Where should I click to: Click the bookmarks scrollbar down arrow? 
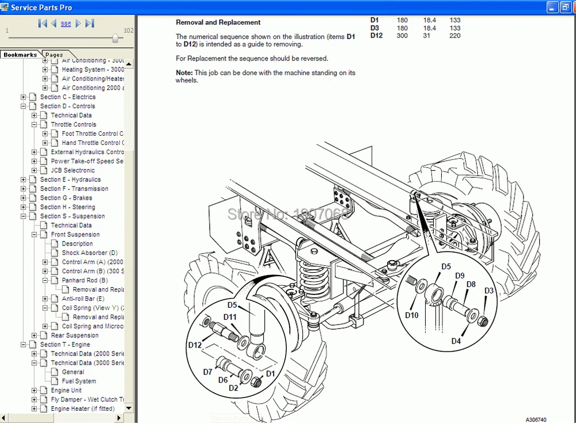click(x=129, y=408)
